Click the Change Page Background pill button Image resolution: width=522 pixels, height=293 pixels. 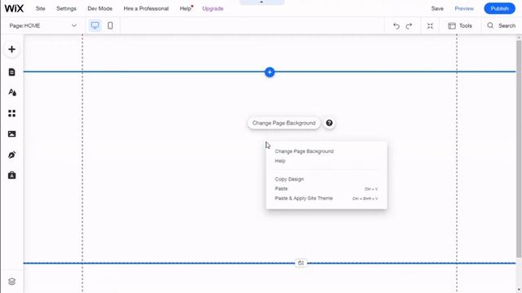pyautogui.click(x=284, y=123)
